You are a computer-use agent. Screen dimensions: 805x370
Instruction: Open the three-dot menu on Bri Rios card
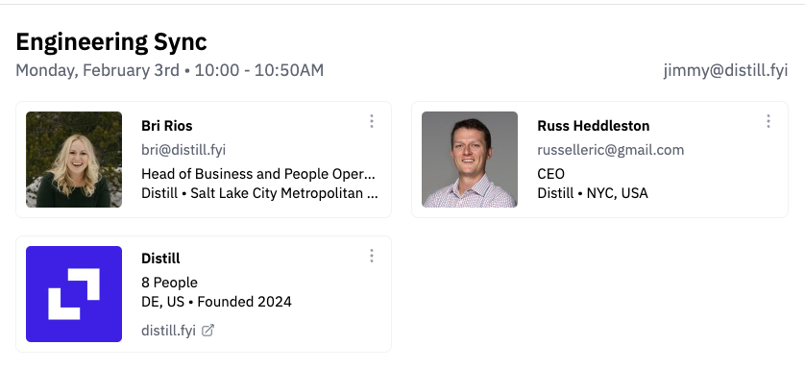point(372,122)
